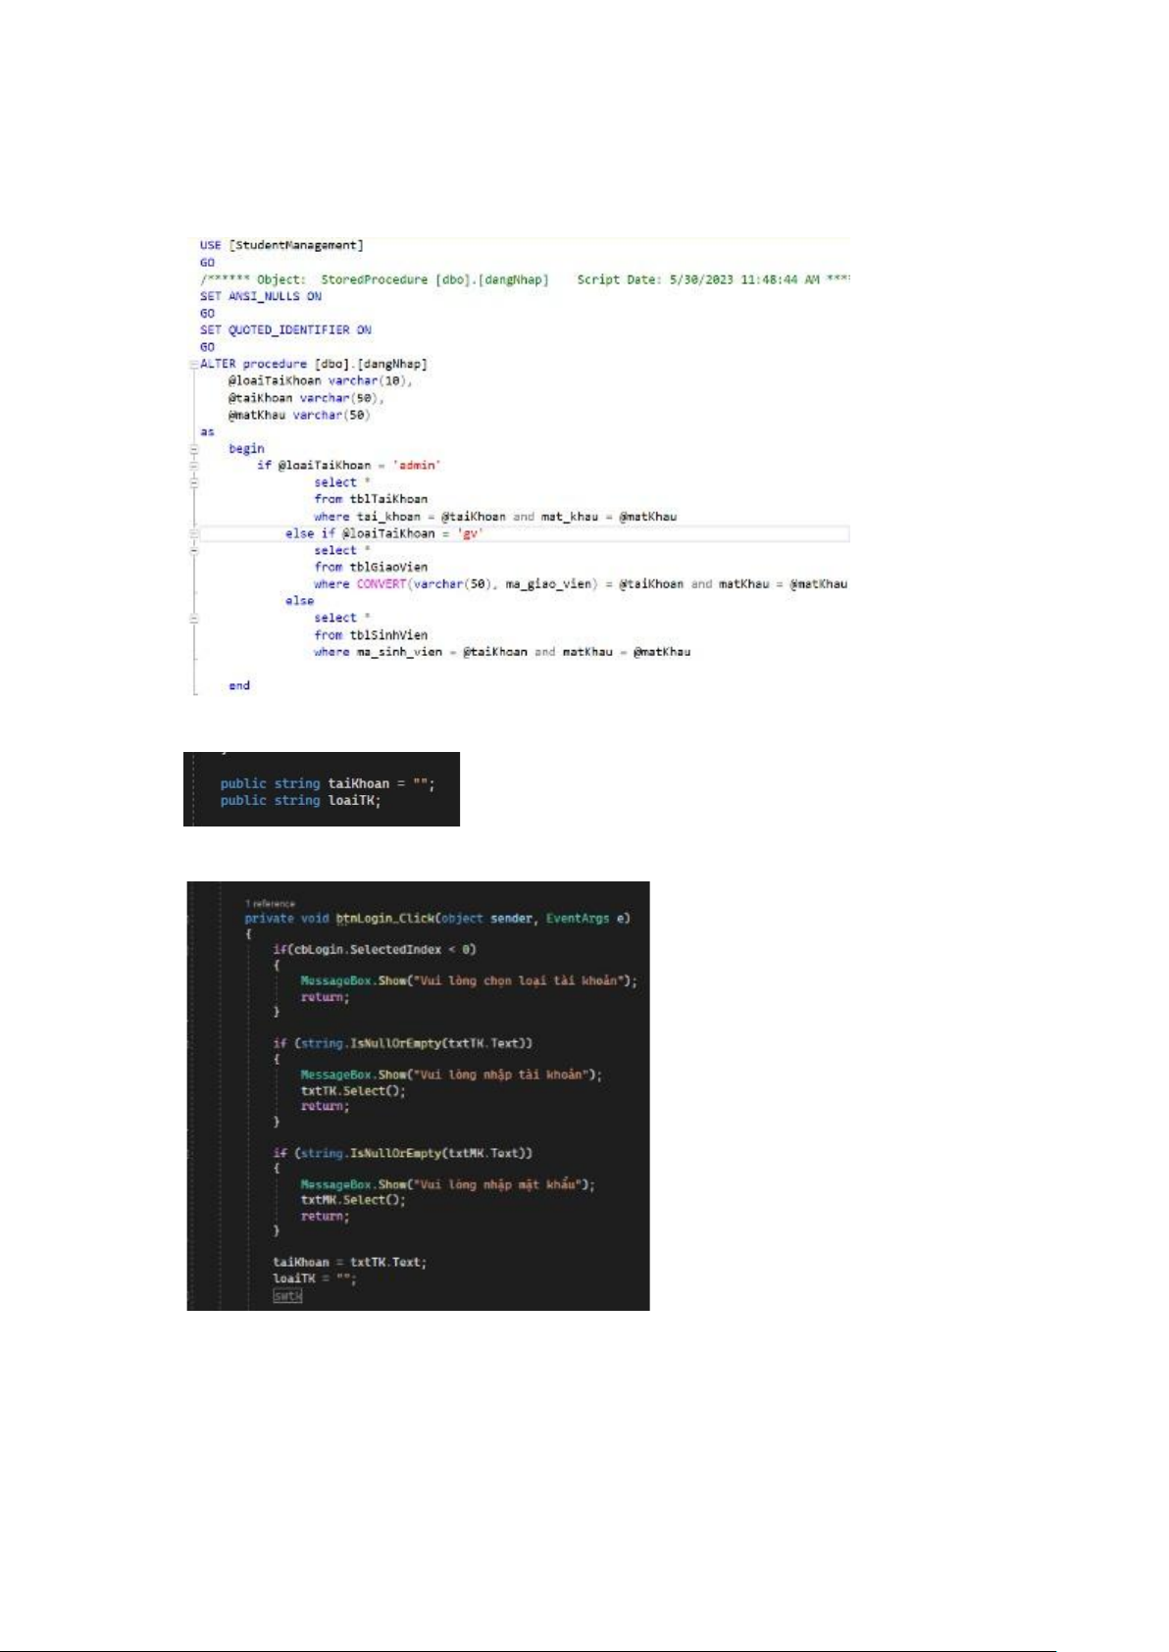Screen dimensions: 1169x1652
Task: Click the CONVERT function keyword
Action: (381, 584)
